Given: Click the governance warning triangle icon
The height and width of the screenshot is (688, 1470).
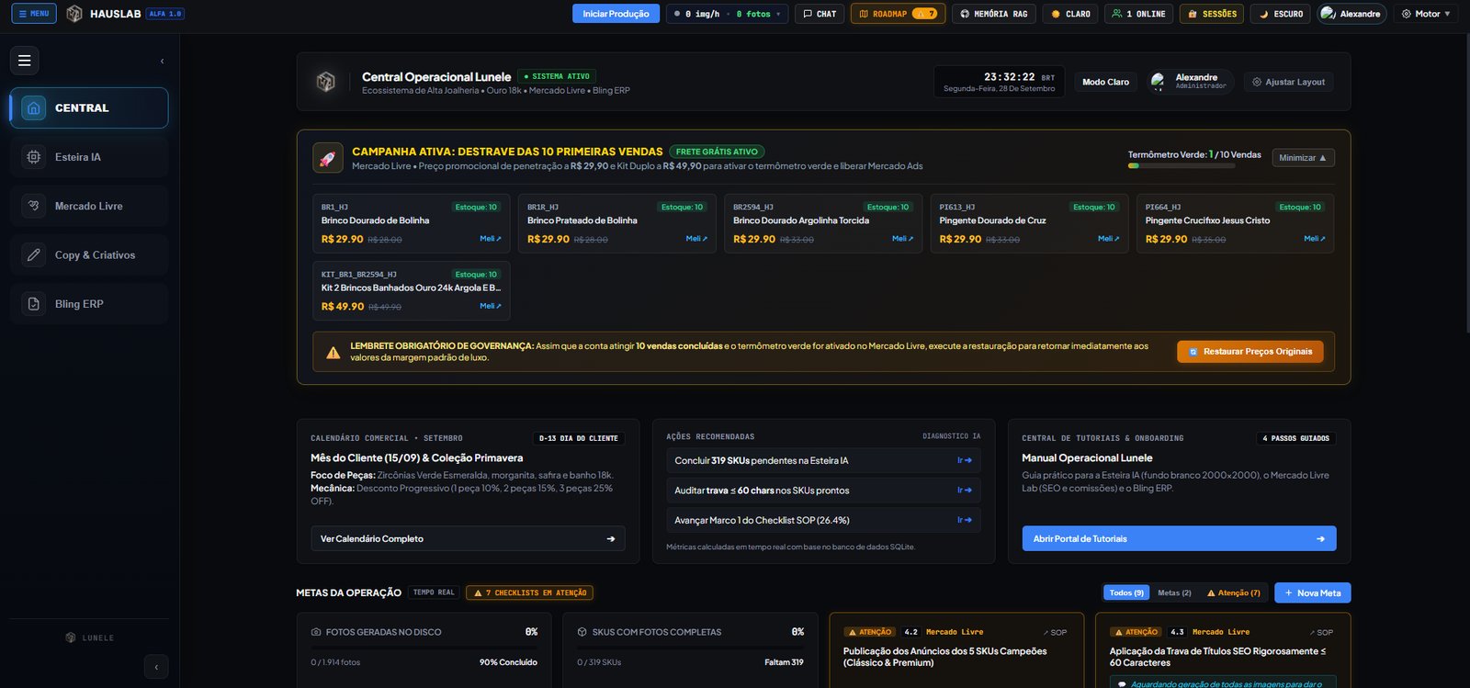Looking at the screenshot, I should (x=333, y=353).
